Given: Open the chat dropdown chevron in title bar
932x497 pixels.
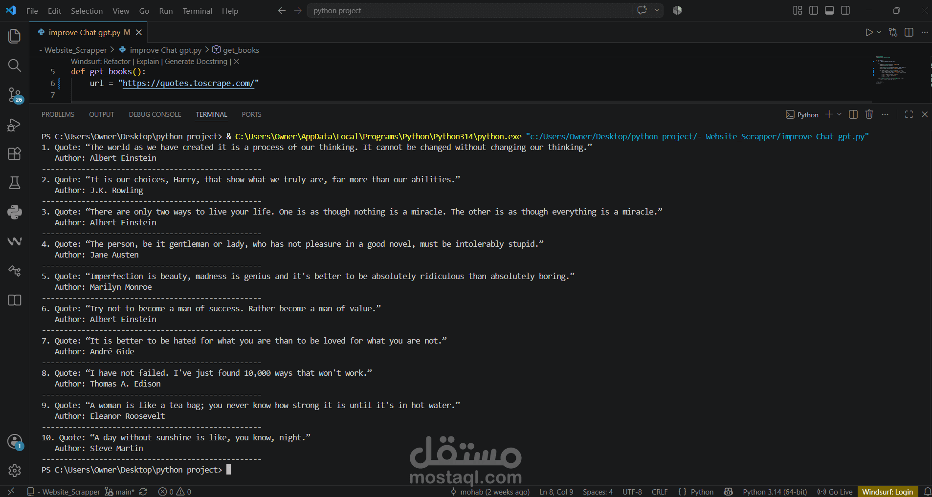Looking at the screenshot, I should click(x=657, y=10).
